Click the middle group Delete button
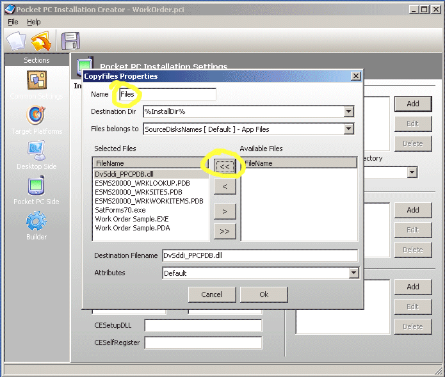Viewport: 445px width, 377px height. pos(413,250)
